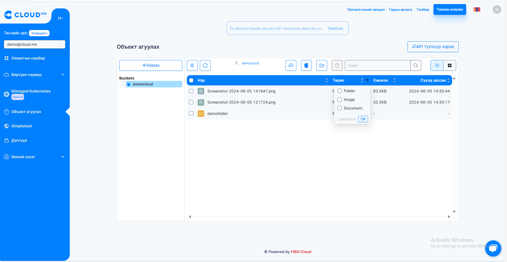
Task: Sort by the Сүүлд зассан column arrows
Action: (x=448, y=80)
